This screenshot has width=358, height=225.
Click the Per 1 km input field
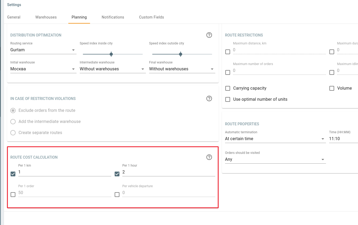coord(64,172)
